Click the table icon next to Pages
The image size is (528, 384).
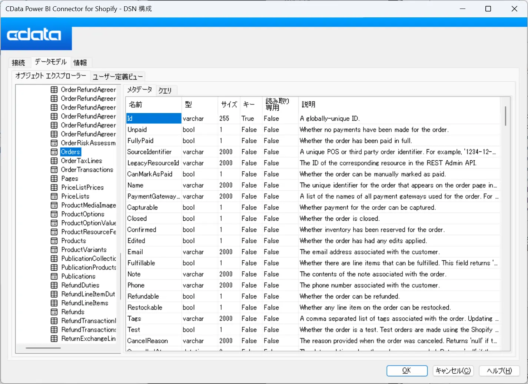54,178
